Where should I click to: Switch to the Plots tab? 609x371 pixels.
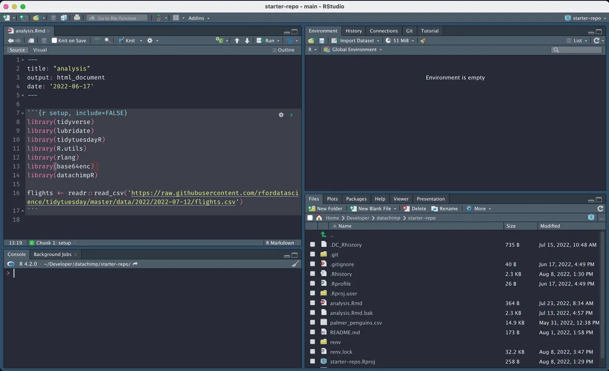[332, 199]
